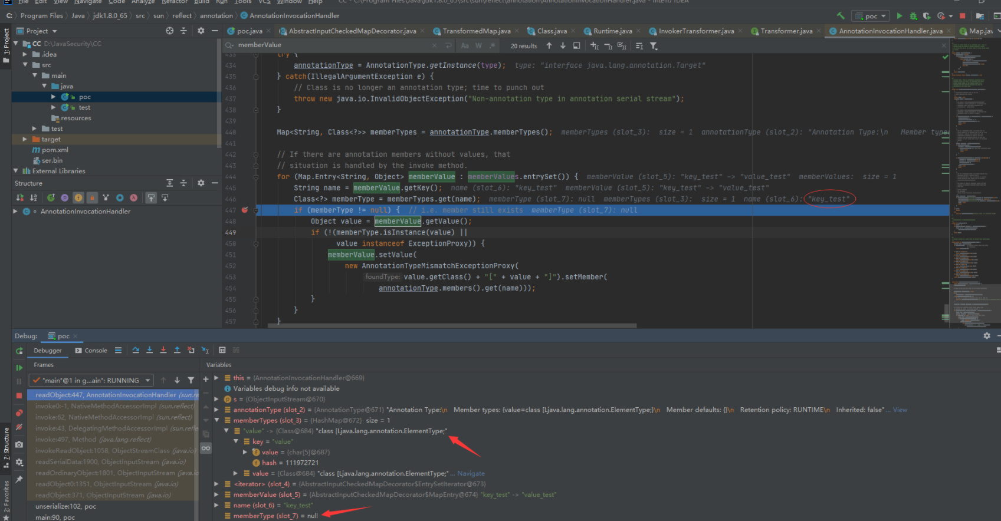Image resolution: width=1001 pixels, height=521 pixels.
Task: Go to next frame down arrow
Action: tap(177, 380)
